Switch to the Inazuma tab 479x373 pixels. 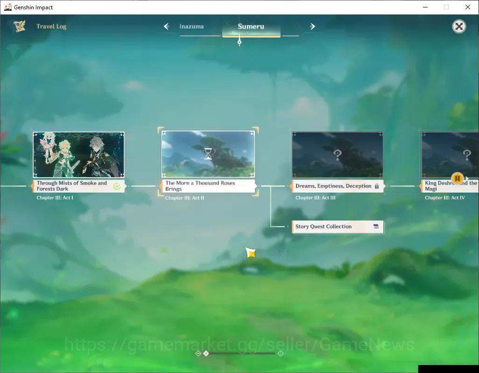pos(191,27)
